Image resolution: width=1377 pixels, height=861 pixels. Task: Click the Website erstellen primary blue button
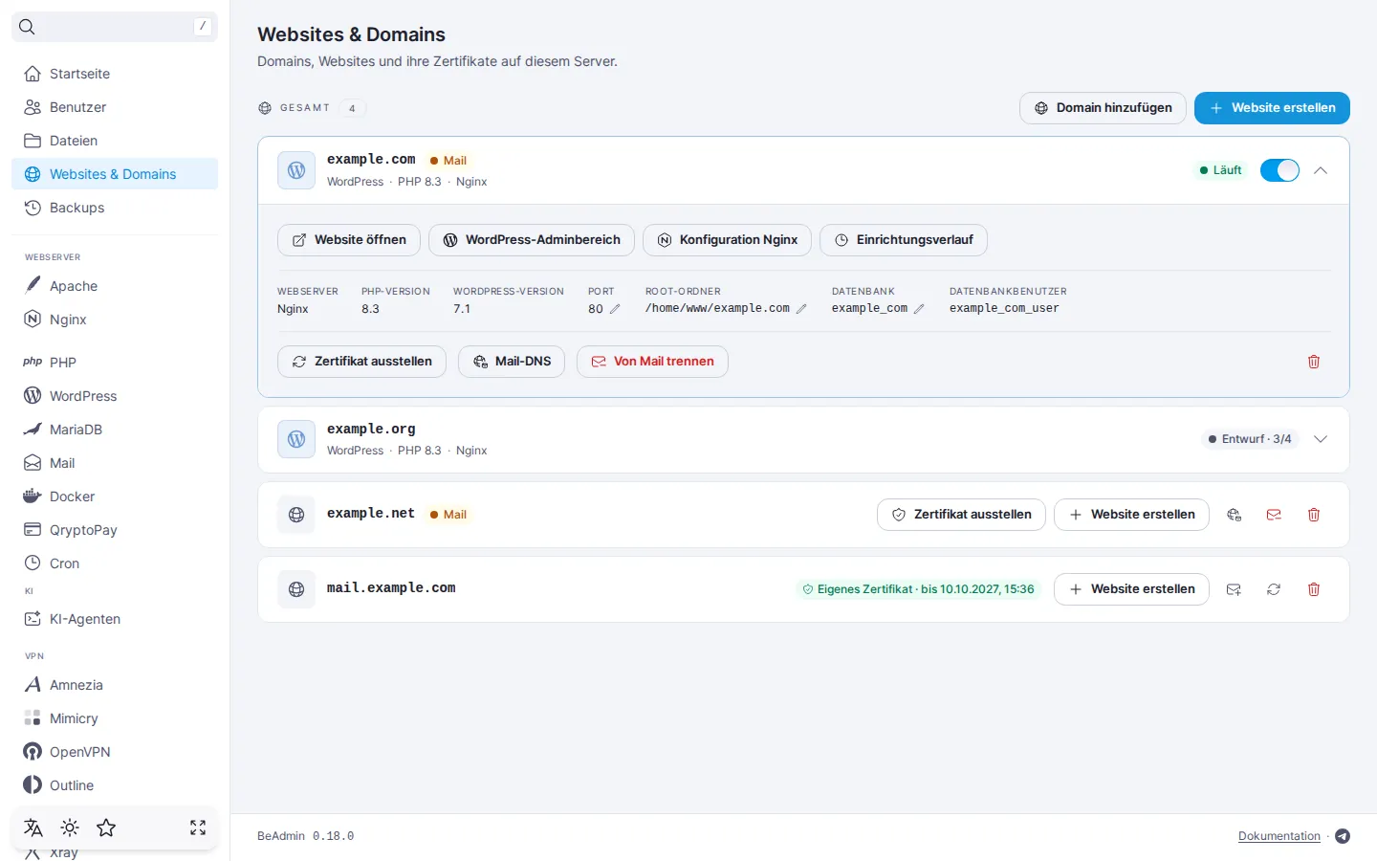[x=1272, y=108]
